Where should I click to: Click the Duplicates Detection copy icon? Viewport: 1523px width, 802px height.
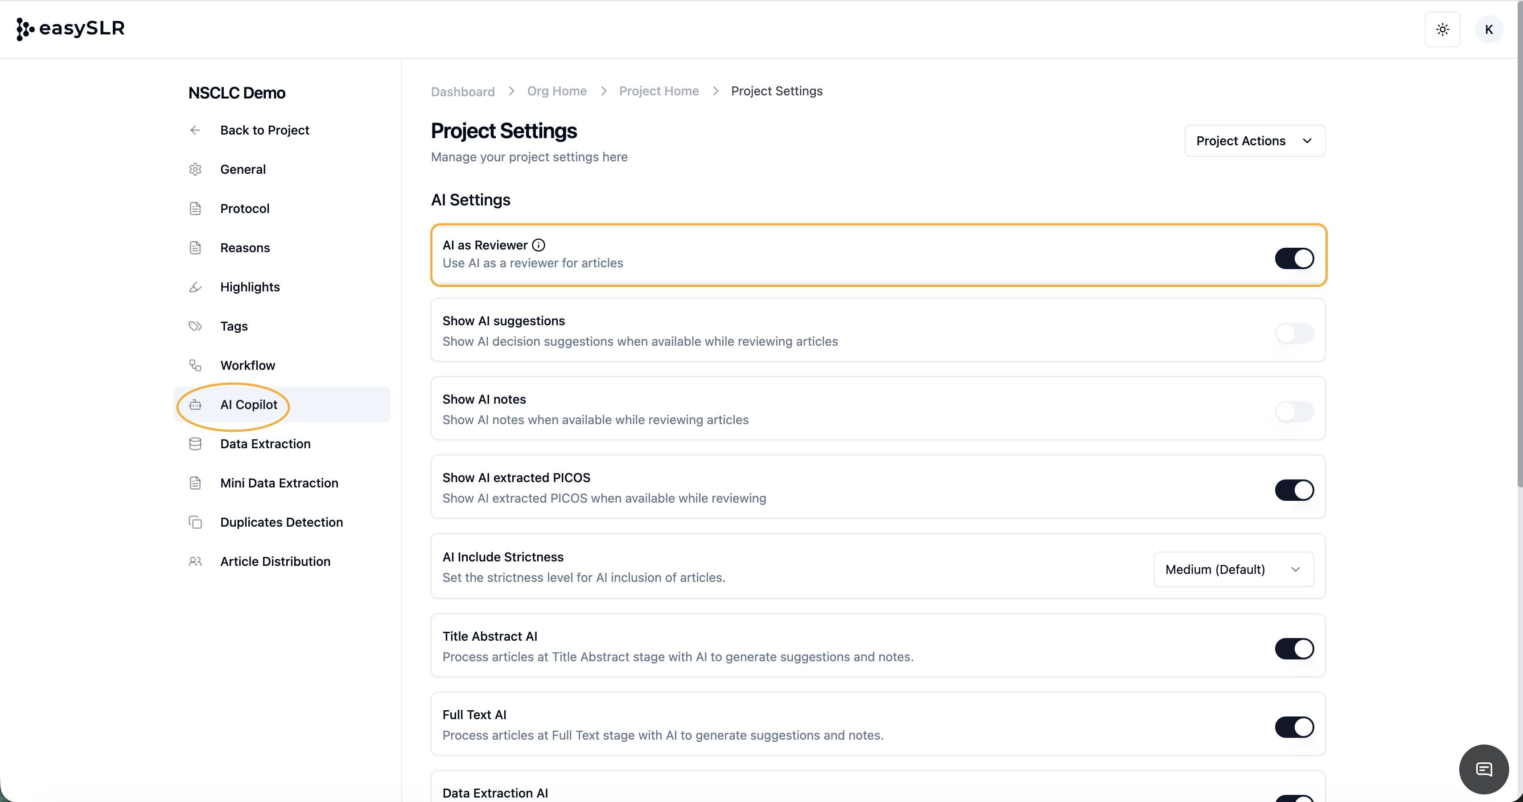pyautogui.click(x=195, y=523)
